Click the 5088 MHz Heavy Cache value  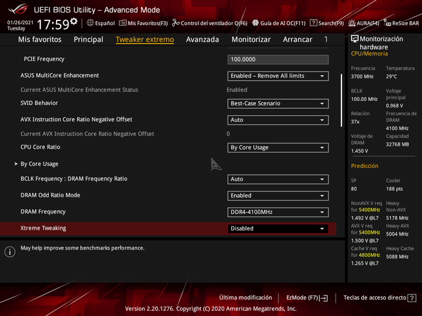coord(397,257)
